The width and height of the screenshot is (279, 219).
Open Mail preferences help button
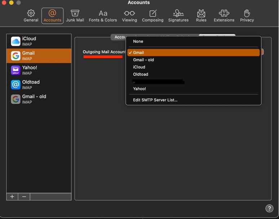(x=269, y=208)
